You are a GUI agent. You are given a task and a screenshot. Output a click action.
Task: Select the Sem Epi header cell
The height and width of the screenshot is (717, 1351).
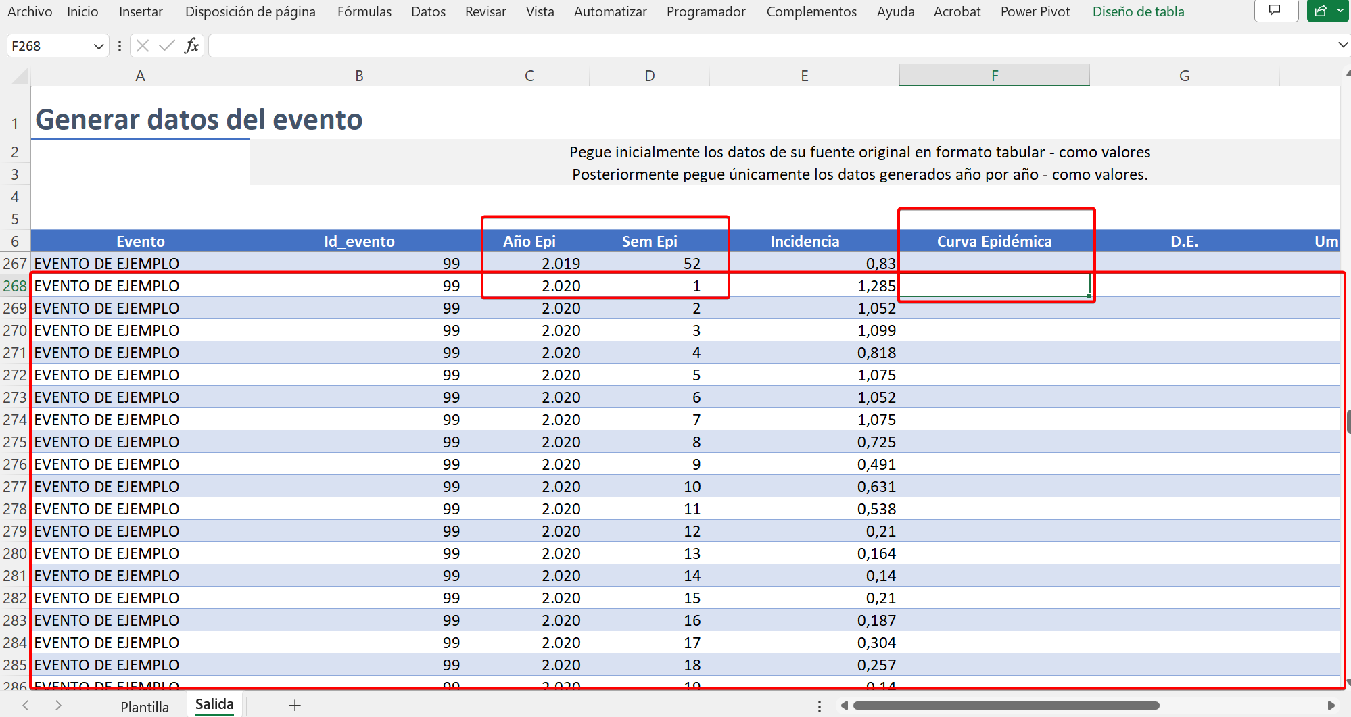pyautogui.click(x=650, y=241)
